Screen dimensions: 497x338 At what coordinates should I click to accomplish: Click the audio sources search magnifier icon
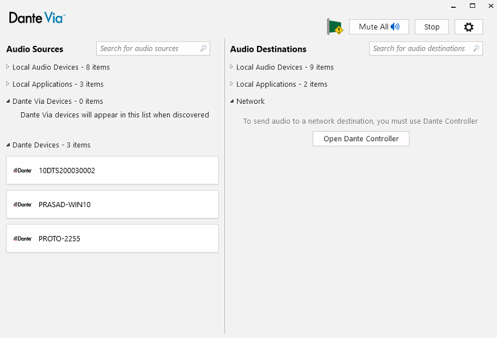[x=204, y=48]
